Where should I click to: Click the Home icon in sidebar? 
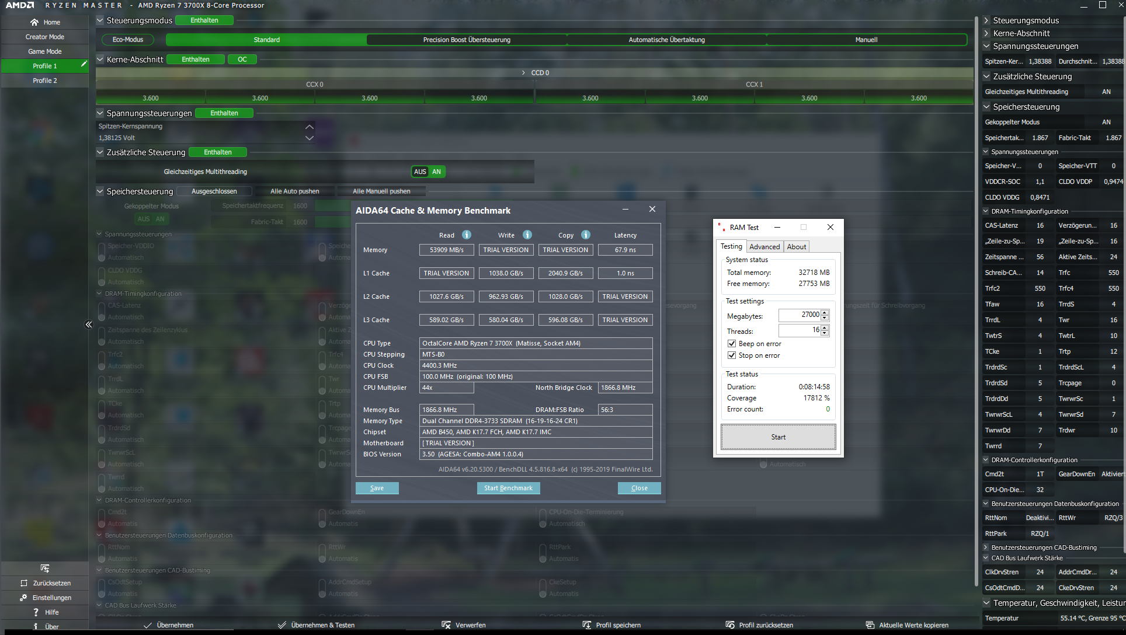tap(34, 22)
